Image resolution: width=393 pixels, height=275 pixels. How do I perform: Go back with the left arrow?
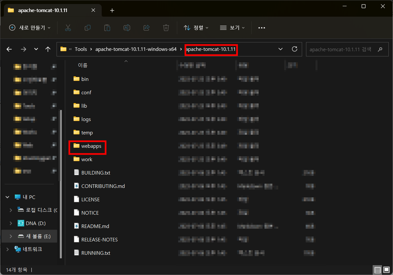point(9,49)
